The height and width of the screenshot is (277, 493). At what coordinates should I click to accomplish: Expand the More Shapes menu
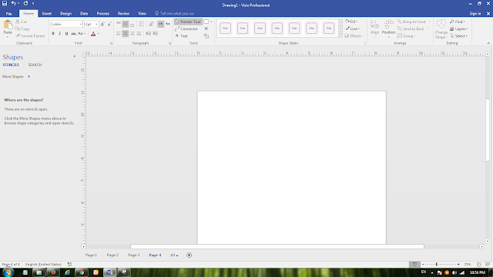(x=16, y=77)
